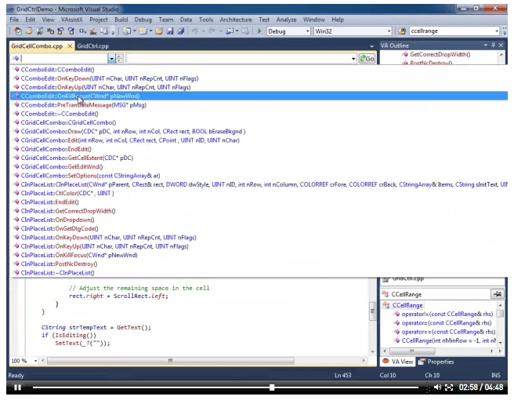Select CInPlaceList::GetCorrectDropWidth() in list
Viewport: 514px width, 400px height.
tap(68, 211)
